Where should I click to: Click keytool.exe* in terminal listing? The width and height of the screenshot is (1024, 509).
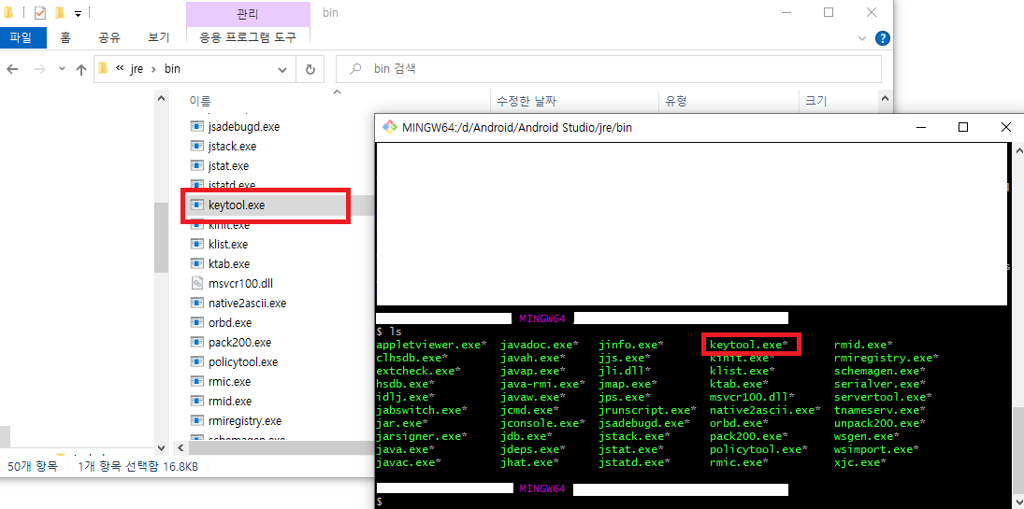(x=749, y=344)
